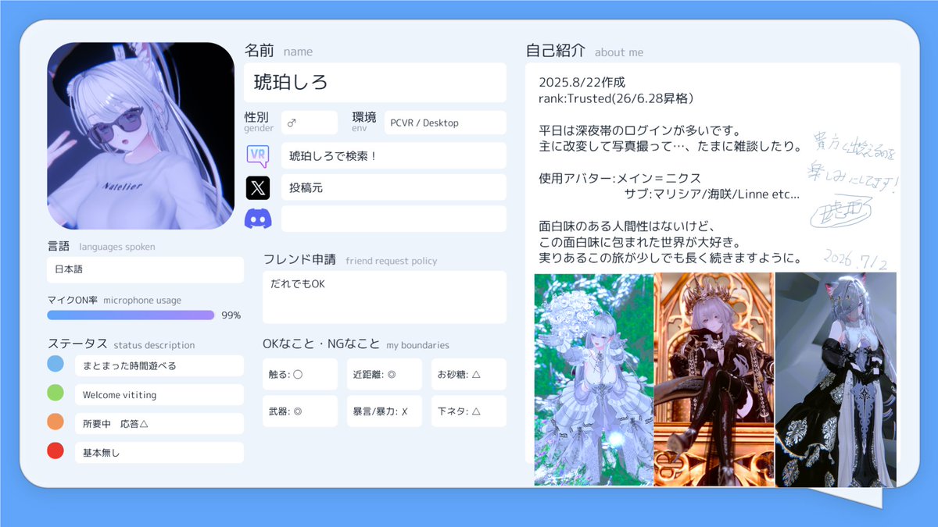The image size is (938, 527).
Task: Click the Discord logo icon
Action: 258,219
